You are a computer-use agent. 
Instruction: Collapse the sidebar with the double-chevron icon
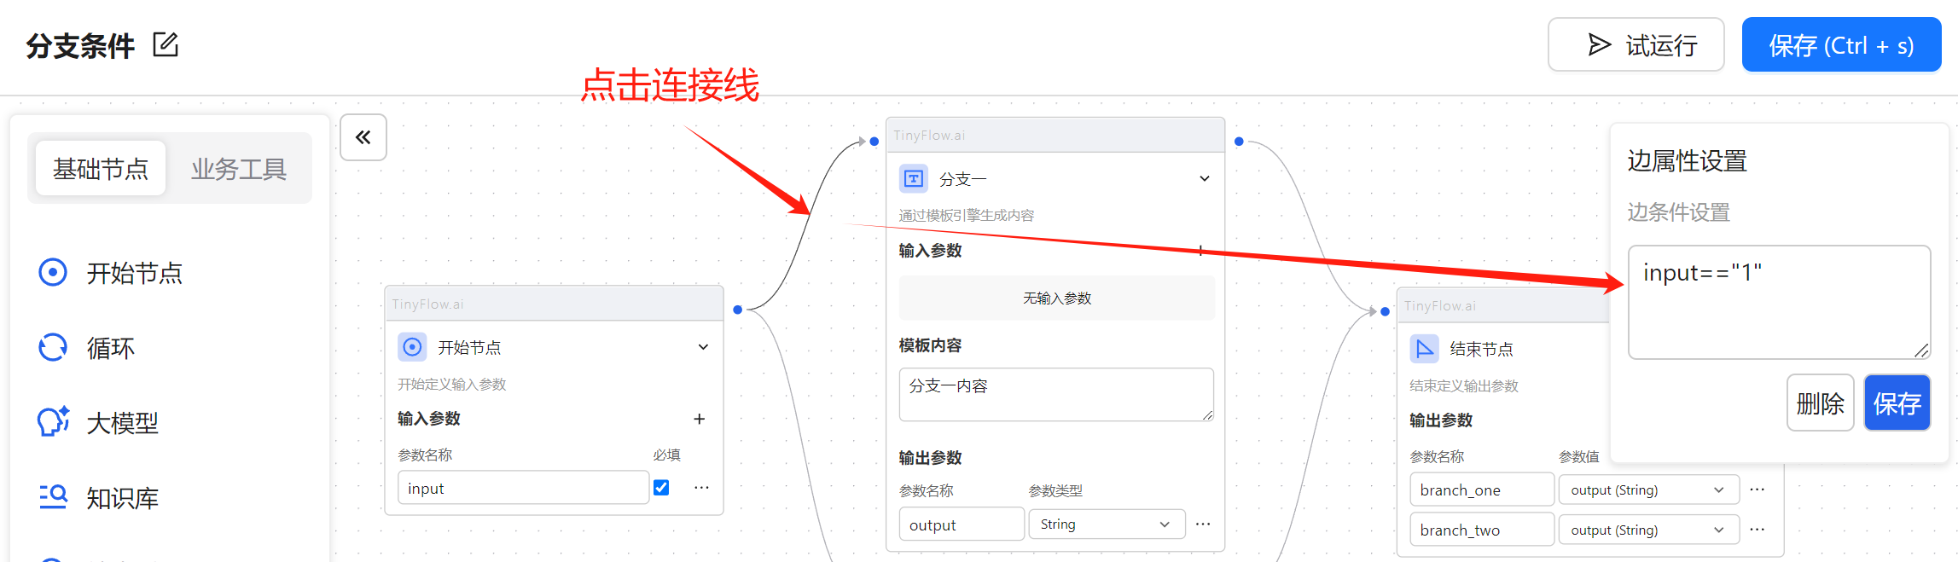(363, 137)
